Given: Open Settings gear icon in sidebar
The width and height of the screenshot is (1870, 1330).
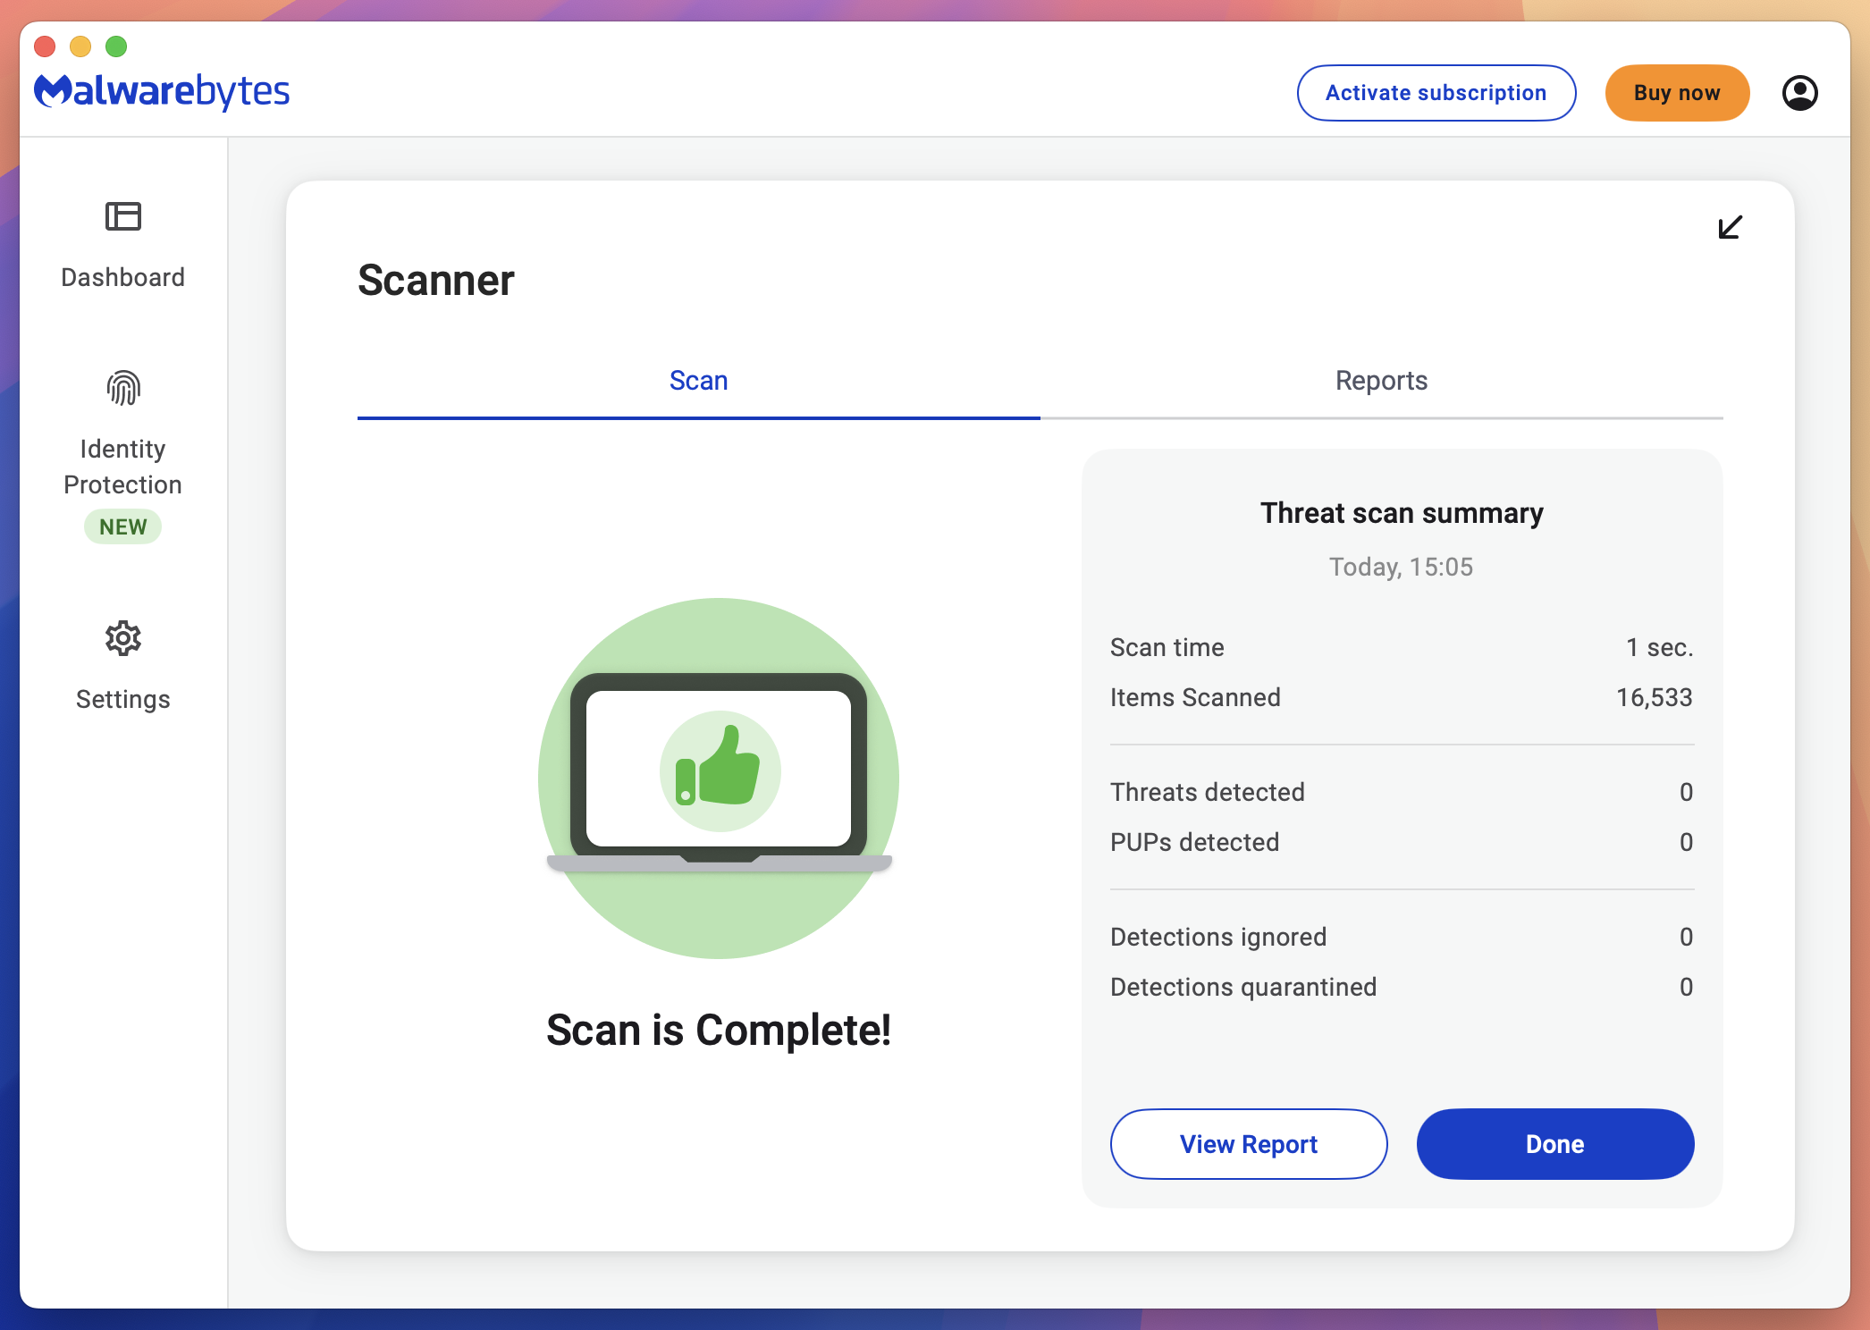Looking at the screenshot, I should click(123, 638).
